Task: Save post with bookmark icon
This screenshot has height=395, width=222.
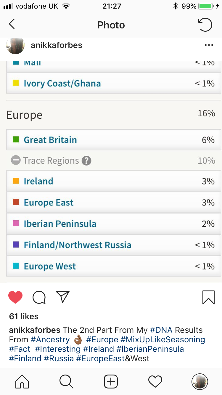Action: click(208, 297)
